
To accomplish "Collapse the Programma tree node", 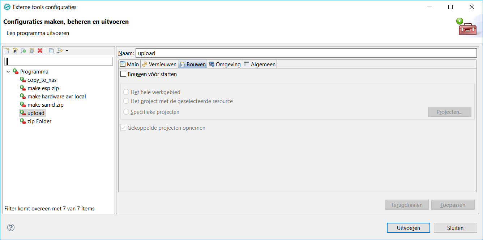I will [8, 71].
